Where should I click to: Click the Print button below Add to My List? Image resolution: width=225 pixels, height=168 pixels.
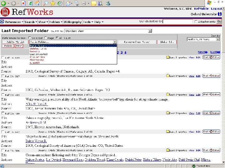(19, 46)
